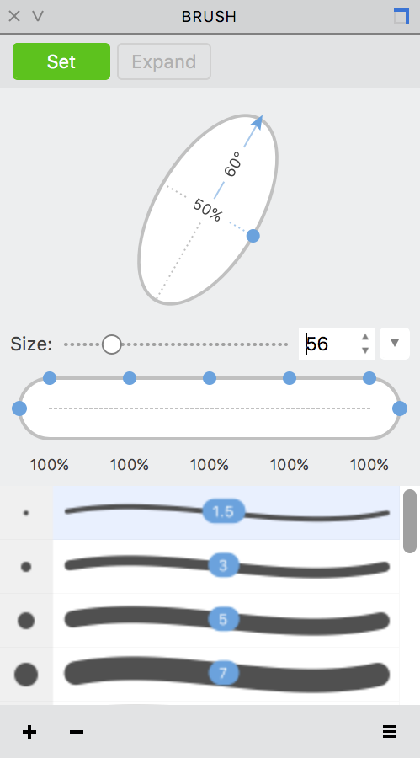Click the blue angle arrow tip
420x758 pixels.
coord(258,121)
